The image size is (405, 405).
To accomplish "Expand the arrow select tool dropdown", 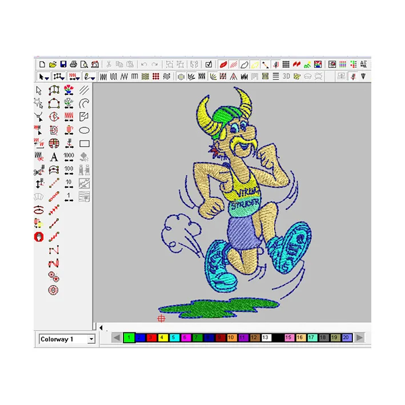I will [x=47, y=77].
